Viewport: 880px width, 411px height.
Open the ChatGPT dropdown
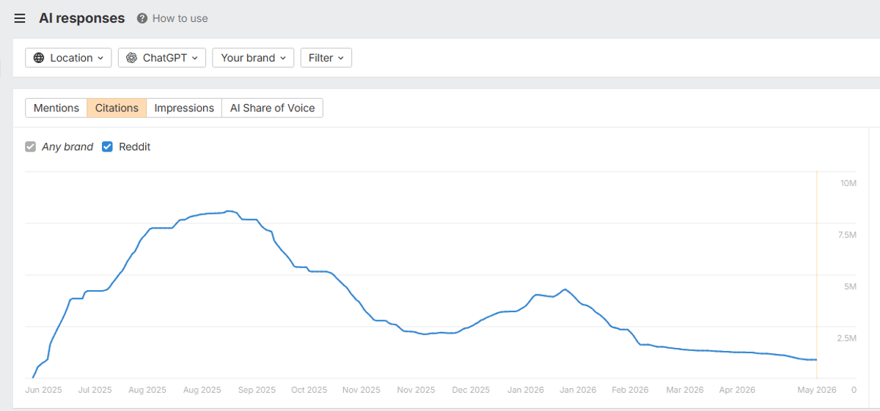tap(162, 58)
